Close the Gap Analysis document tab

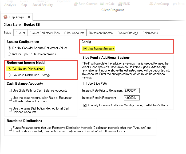pos(29,17)
